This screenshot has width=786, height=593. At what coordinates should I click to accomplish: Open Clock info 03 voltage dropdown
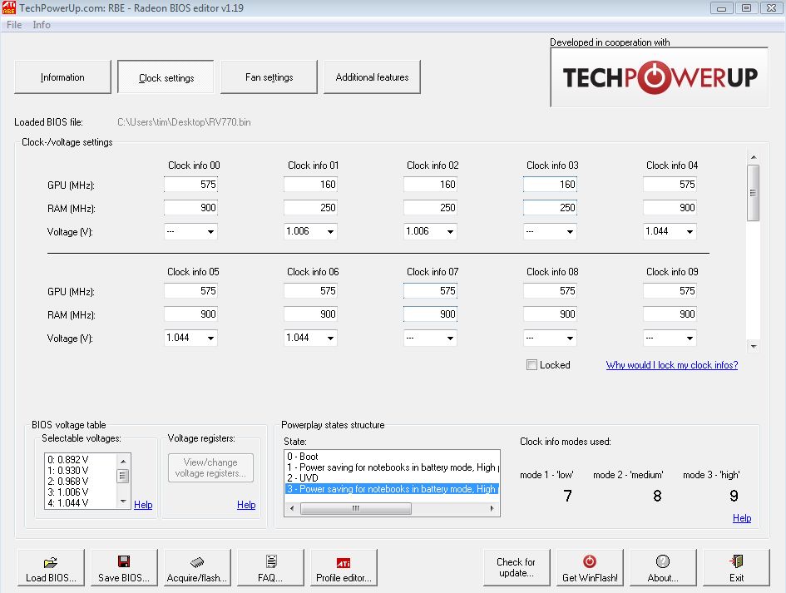(x=570, y=231)
